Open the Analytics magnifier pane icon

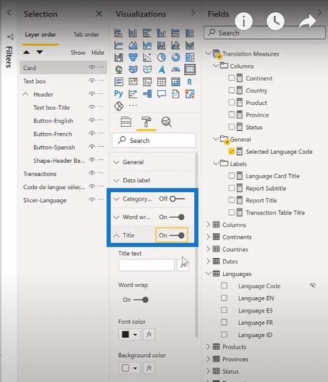coord(167,122)
